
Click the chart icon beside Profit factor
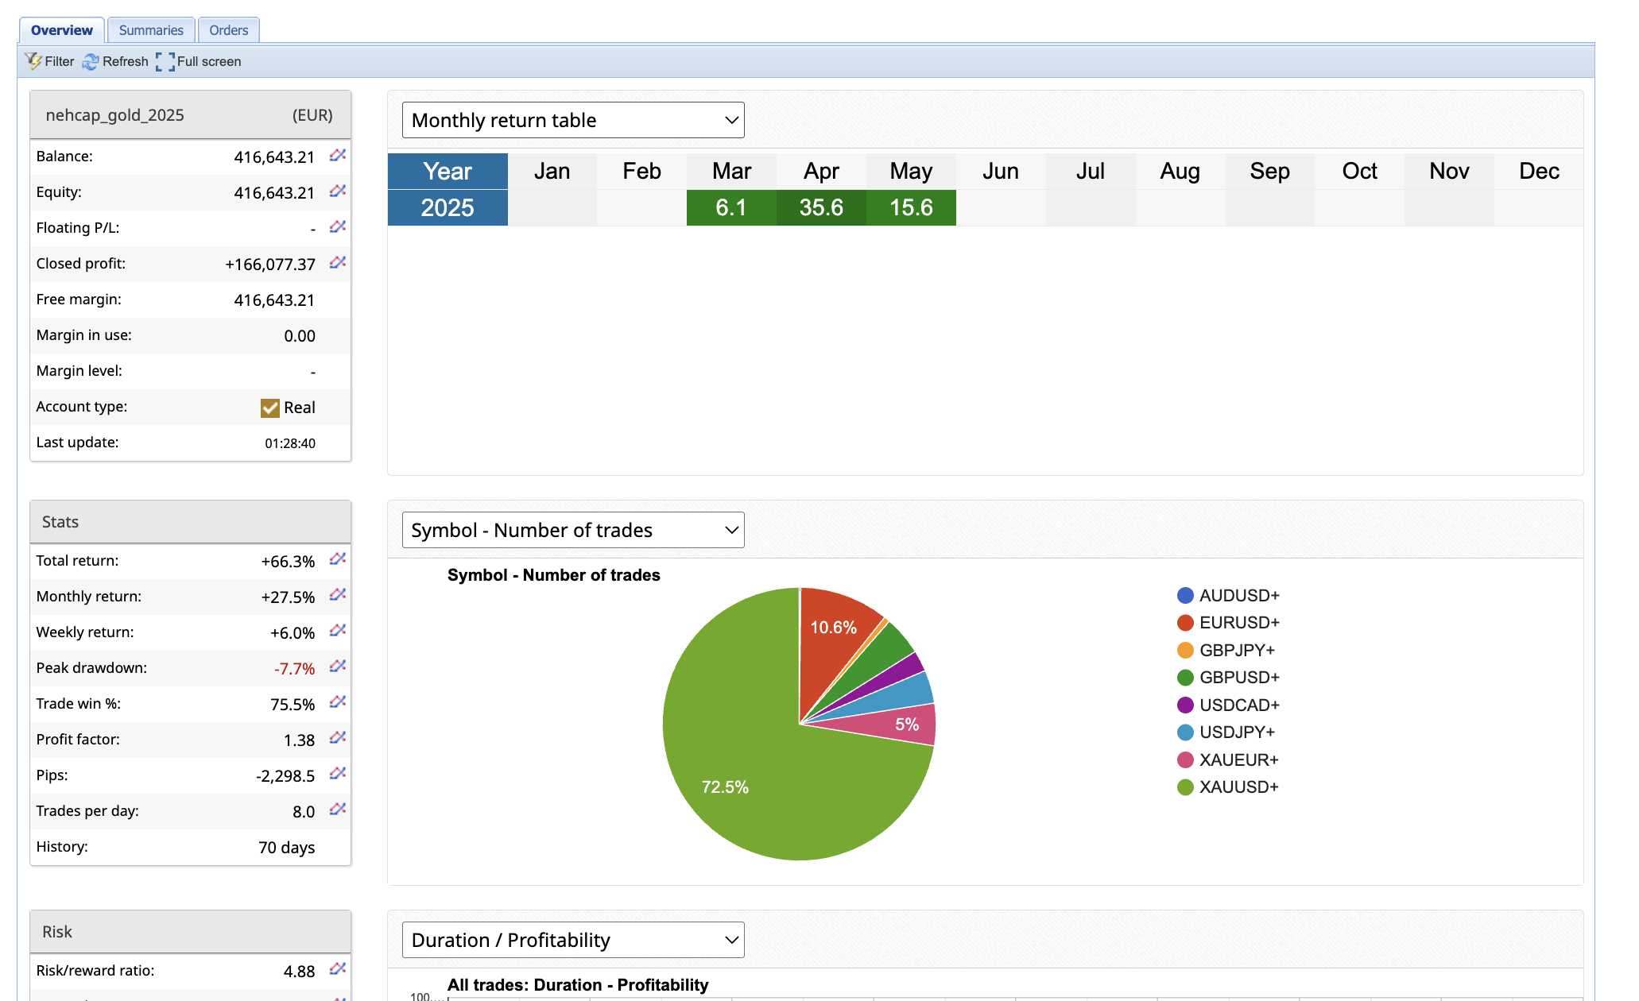pos(338,738)
